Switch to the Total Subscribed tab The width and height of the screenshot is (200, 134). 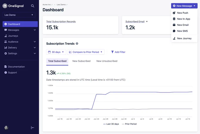coord(57,61)
